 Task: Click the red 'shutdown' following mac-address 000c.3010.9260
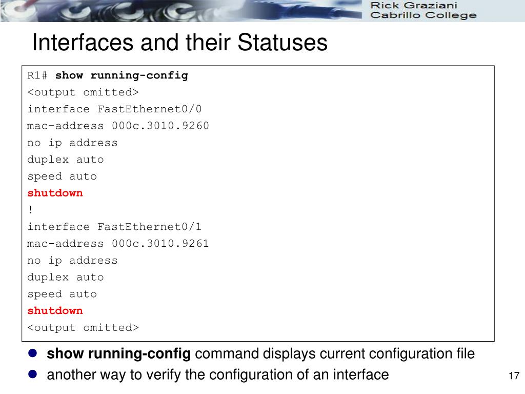click(55, 193)
